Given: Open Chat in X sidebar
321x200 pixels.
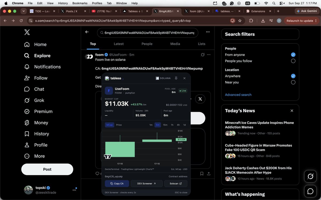Looking at the screenshot, I should (34, 89).
